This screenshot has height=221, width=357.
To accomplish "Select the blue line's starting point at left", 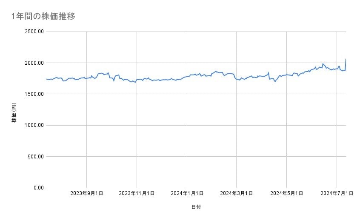I will [46, 79].
